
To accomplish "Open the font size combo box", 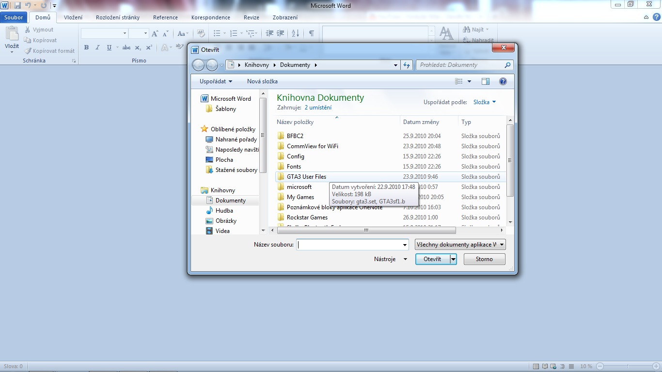I will (139, 33).
